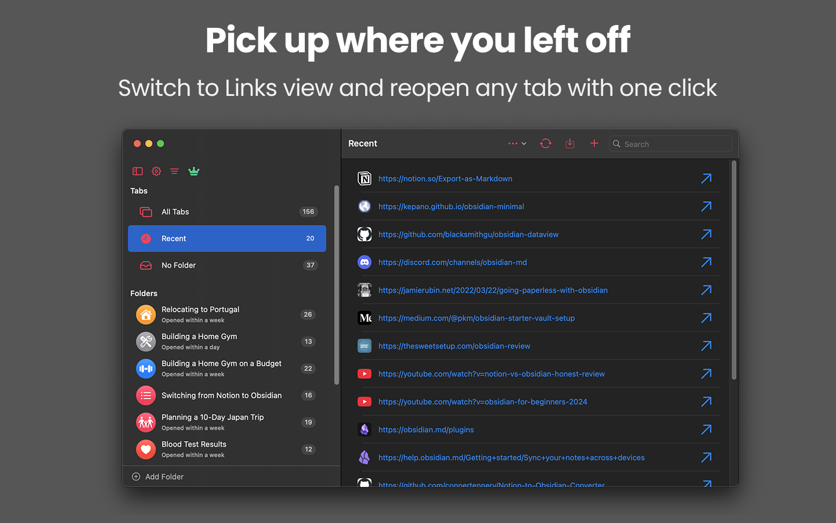Open Blood Test Results folder

227,449
